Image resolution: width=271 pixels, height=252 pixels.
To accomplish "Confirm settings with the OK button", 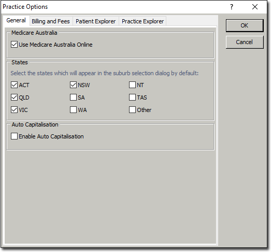I will point(245,25).
